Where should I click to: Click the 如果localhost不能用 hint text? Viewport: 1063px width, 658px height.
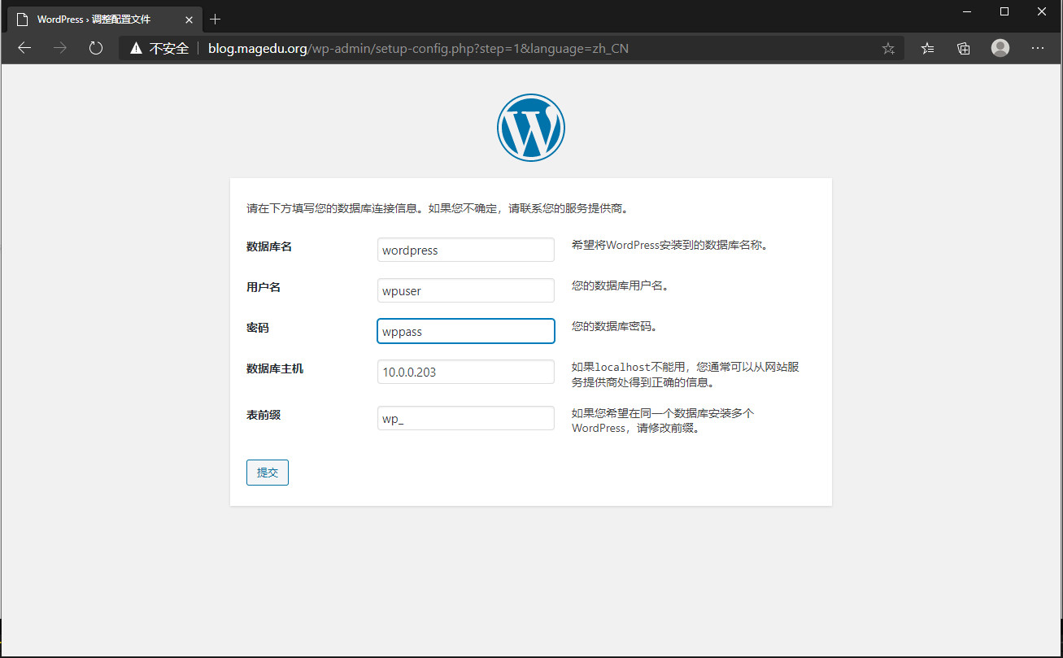coord(686,374)
